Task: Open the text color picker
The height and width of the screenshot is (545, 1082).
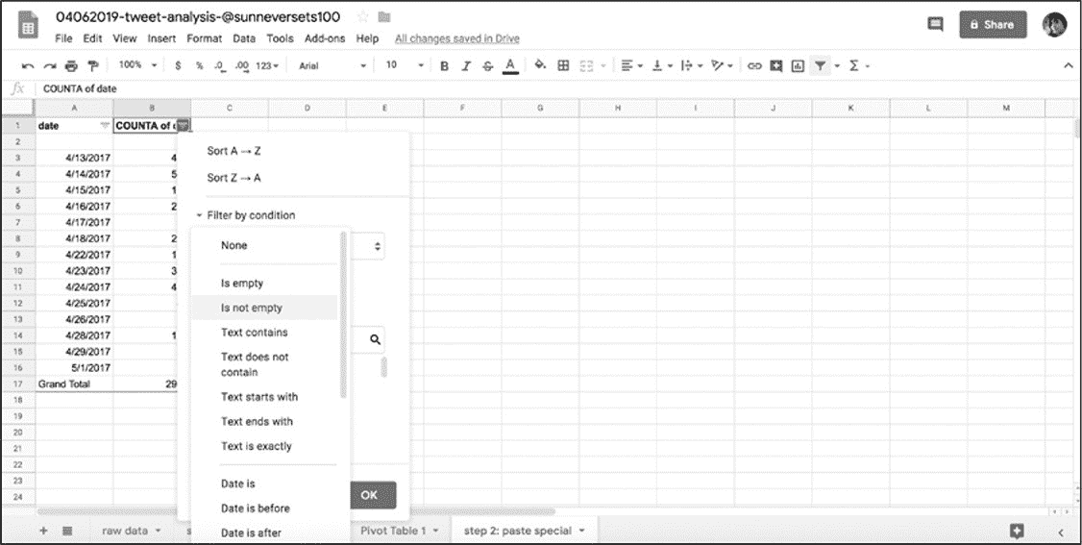Action: pyautogui.click(x=511, y=65)
